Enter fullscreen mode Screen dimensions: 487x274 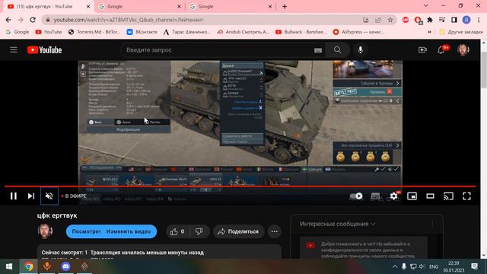[x=466, y=196]
